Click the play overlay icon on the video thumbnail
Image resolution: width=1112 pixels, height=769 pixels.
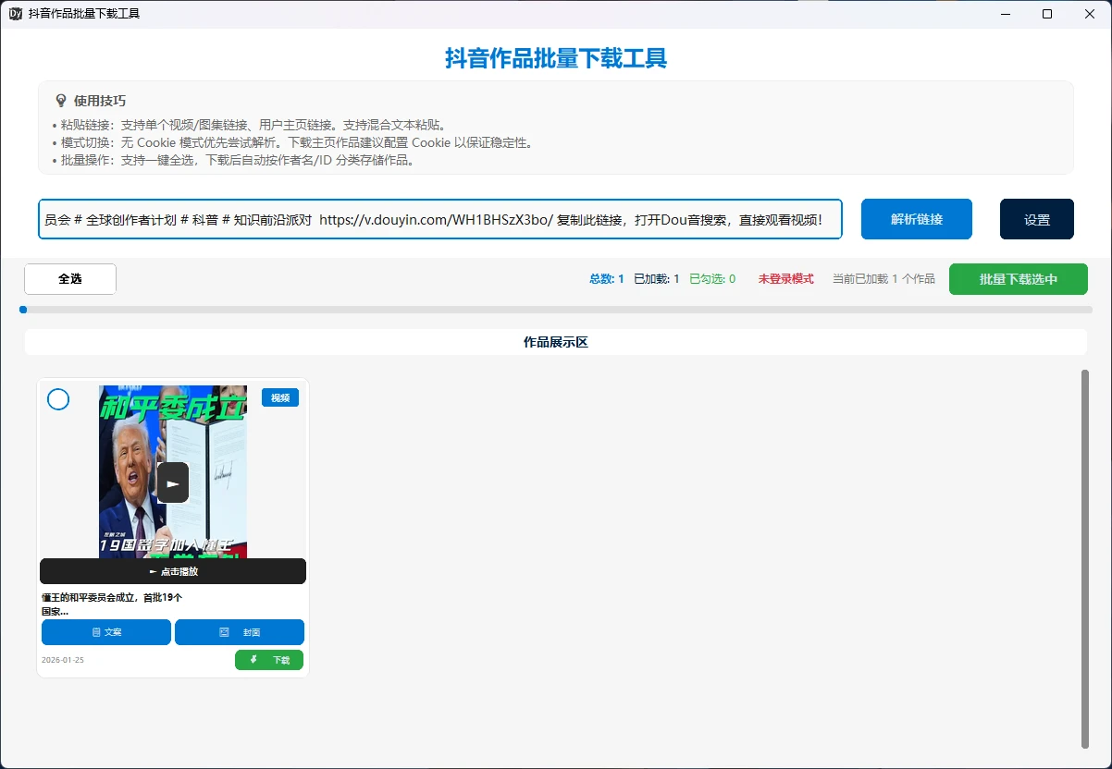point(173,482)
